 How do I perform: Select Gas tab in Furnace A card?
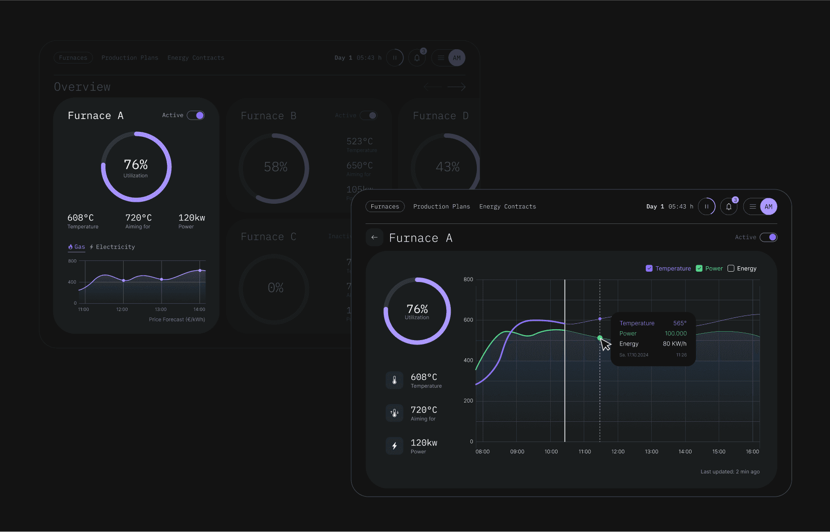76,247
